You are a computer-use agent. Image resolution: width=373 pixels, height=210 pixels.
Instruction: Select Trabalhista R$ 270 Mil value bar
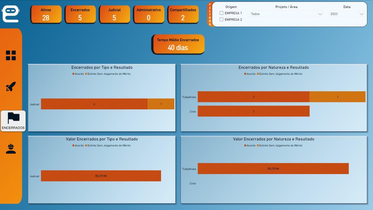(x=273, y=169)
